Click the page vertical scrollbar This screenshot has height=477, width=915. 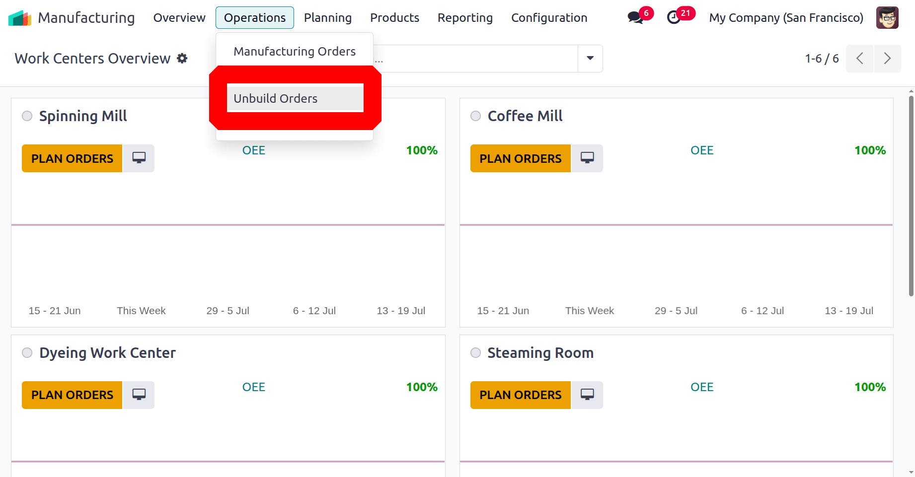tap(911, 196)
